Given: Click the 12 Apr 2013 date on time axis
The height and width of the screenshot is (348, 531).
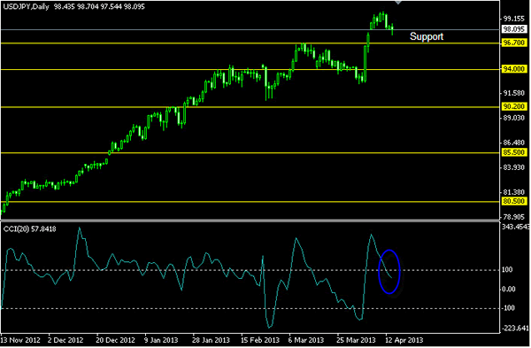Looking at the screenshot, I should click(404, 340).
